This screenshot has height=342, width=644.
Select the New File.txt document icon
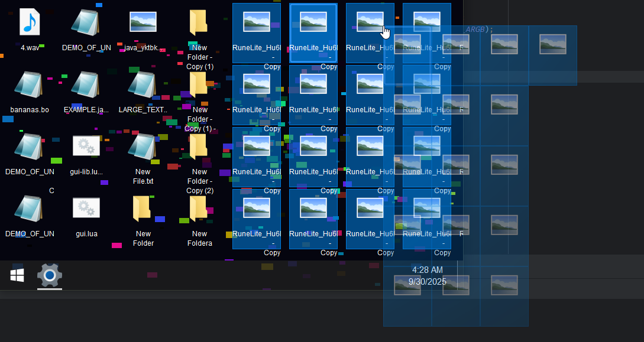point(143,146)
